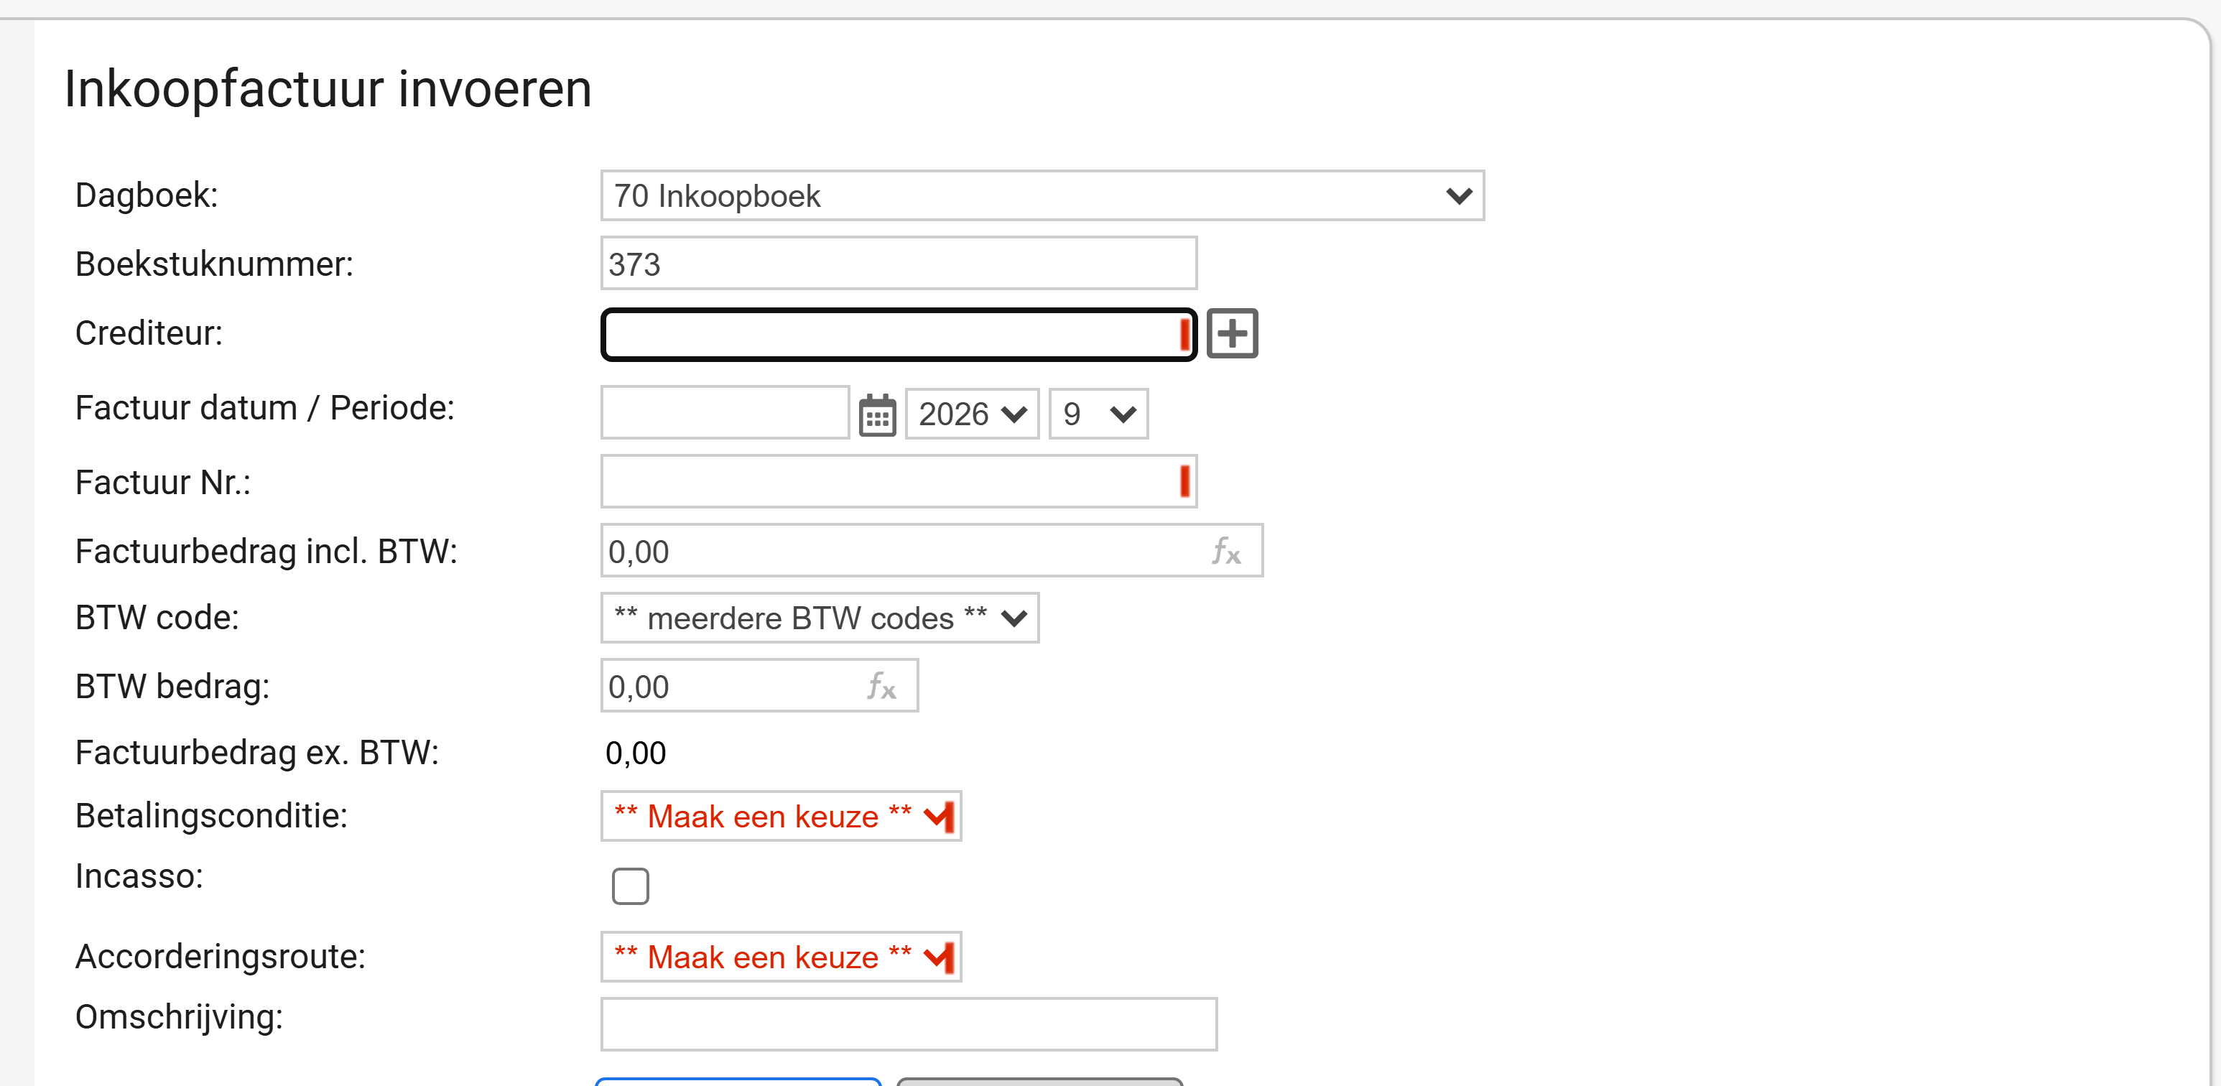Open the Accorderingsroute dropdown
The width and height of the screenshot is (2221, 1086).
(781, 957)
